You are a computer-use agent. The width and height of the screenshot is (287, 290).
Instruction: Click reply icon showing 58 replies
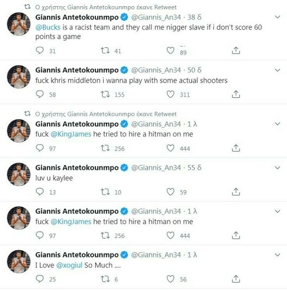click(x=40, y=95)
